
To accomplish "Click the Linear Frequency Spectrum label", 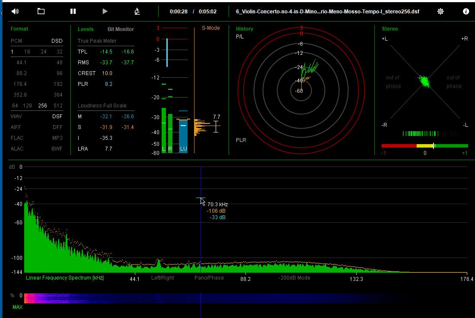I will pos(65,278).
